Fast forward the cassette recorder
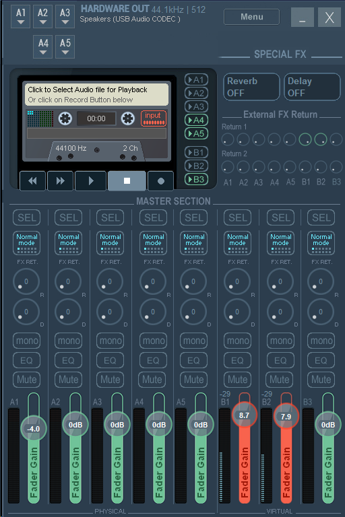Viewport: 345px width, 517px height. [x=60, y=180]
